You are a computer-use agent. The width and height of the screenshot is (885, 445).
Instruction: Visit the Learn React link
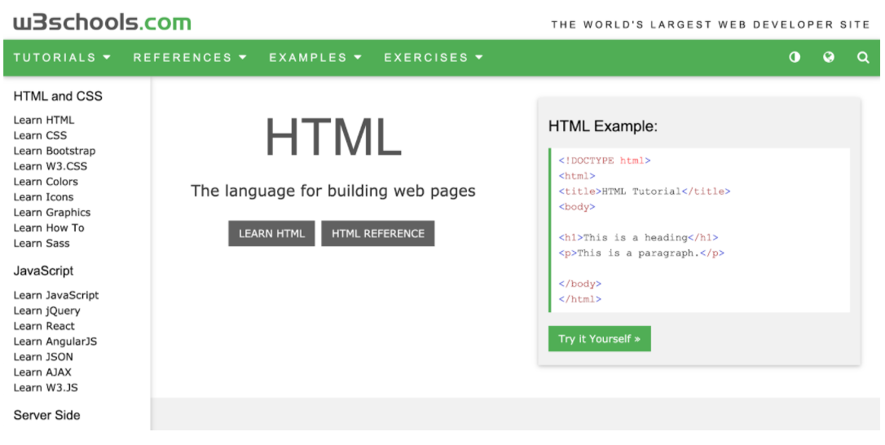click(44, 326)
